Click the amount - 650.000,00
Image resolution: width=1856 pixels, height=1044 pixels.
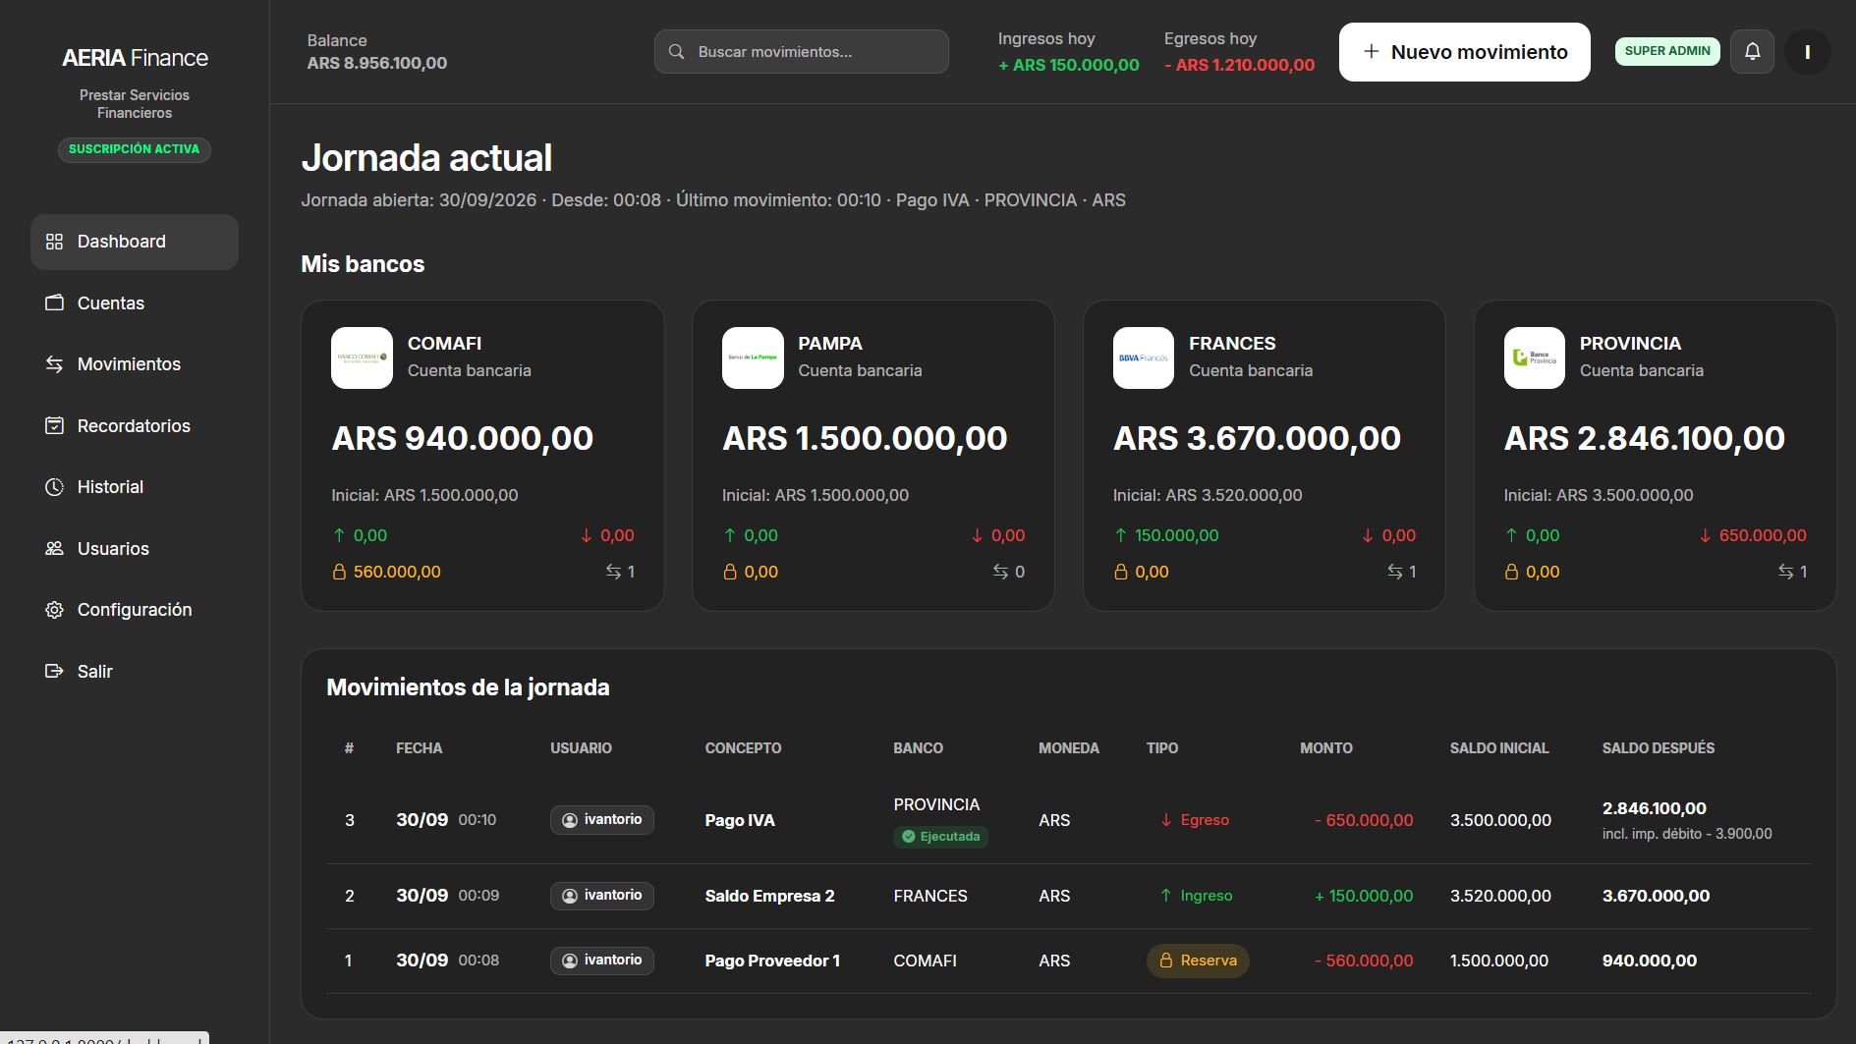pyautogui.click(x=1364, y=820)
